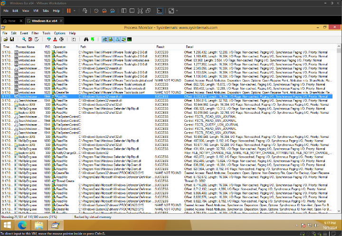Open Find with the binoculars icon
Viewport: 342px width, 236px height.
point(86,39)
